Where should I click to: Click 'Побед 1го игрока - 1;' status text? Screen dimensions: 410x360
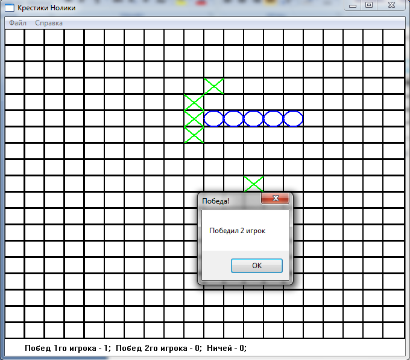[x=68, y=348]
